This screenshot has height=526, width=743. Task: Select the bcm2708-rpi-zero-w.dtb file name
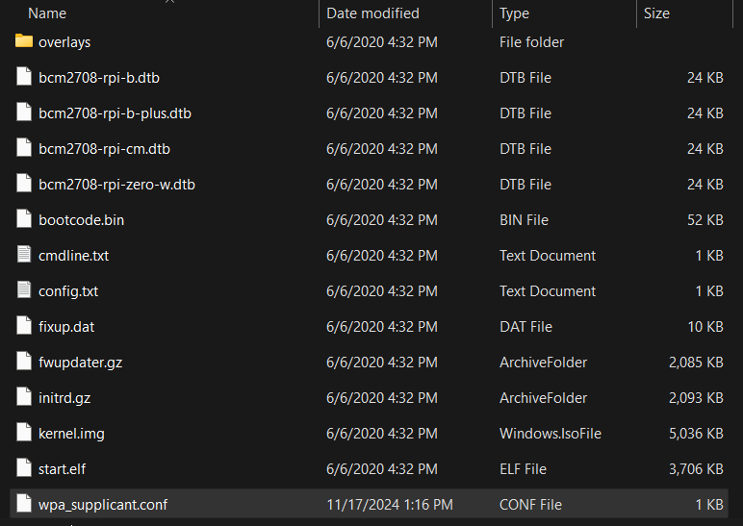pos(116,184)
